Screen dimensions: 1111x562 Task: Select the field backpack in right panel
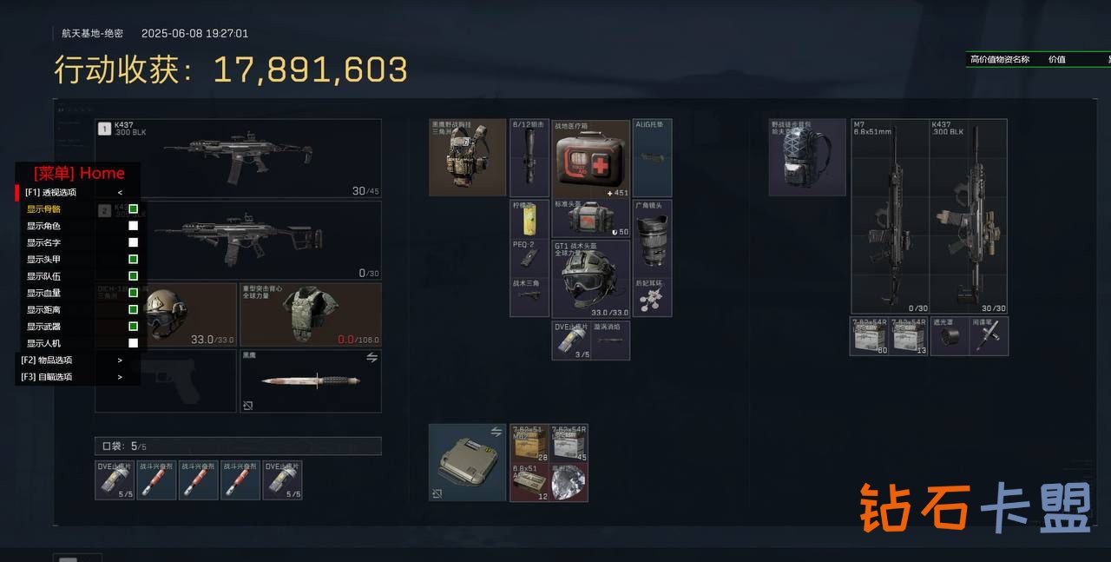(x=807, y=157)
